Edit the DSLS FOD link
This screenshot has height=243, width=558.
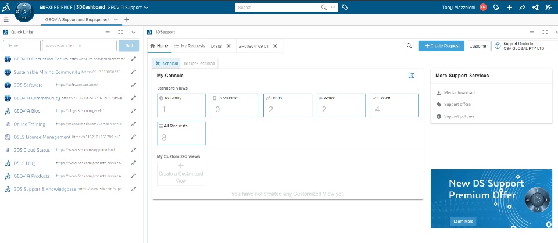point(134,163)
